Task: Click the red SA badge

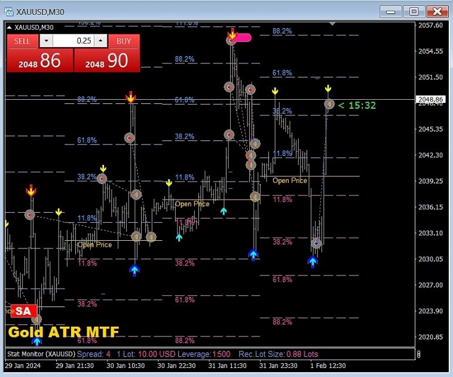Action: 24,311
